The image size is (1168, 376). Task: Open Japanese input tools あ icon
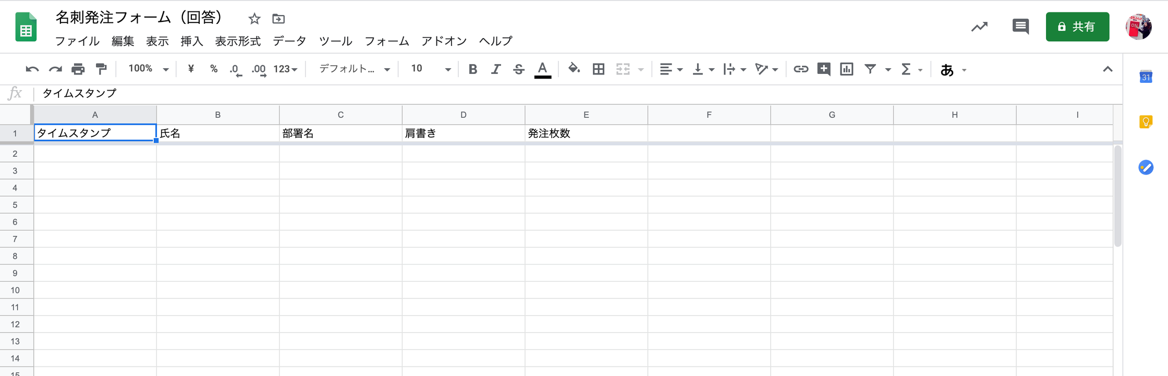click(947, 69)
